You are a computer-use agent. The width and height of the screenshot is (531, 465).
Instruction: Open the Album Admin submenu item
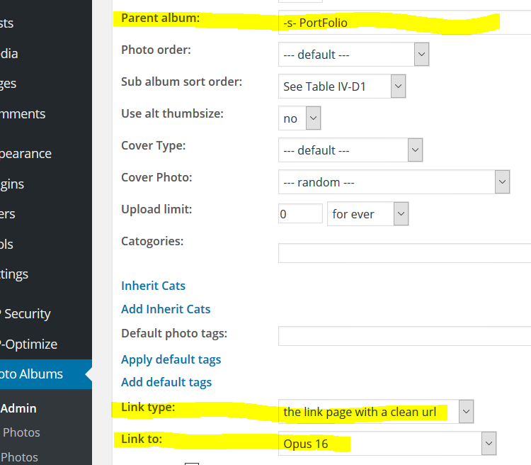tap(18, 408)
